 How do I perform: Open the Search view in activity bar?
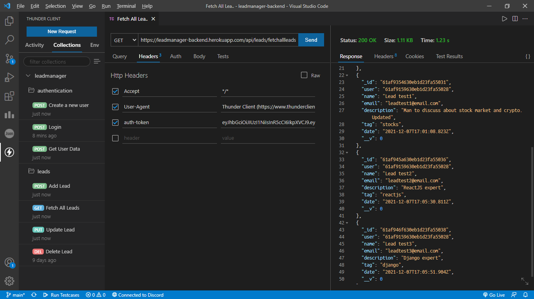(9, 40)
